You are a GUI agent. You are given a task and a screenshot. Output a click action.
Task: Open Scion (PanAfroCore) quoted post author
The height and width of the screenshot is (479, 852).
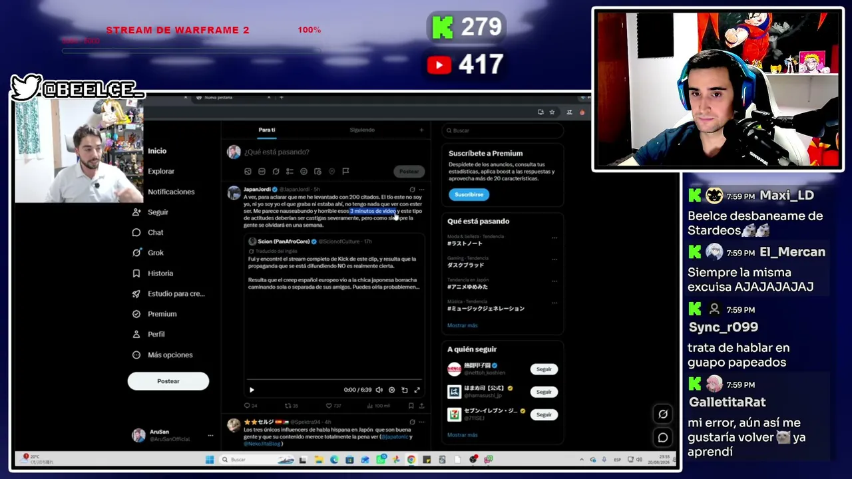[x=284, y=241]
